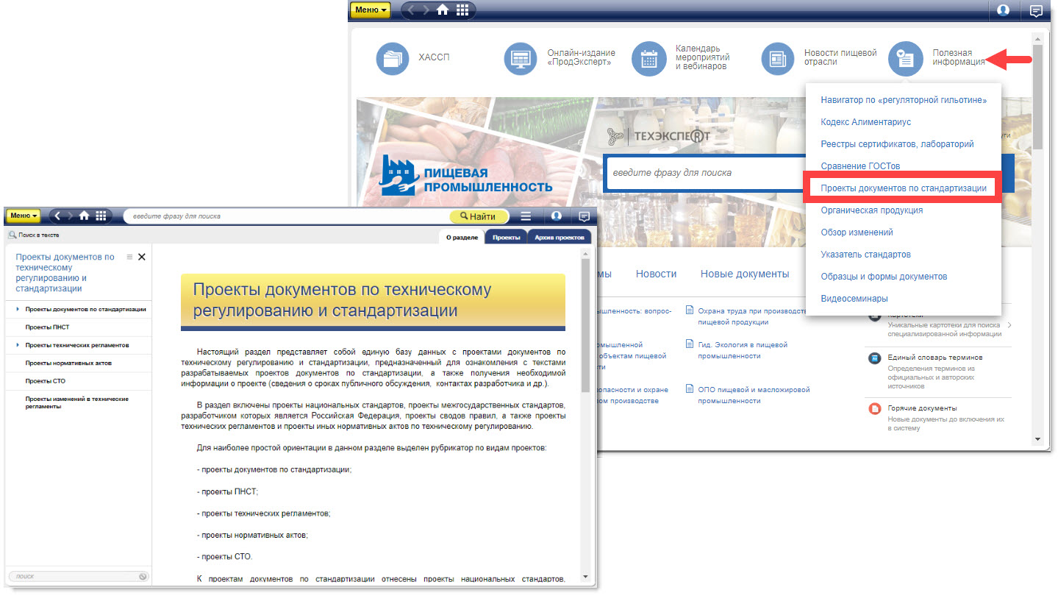This screenshot has width=1058, height=604.
Task: Switch to the Архив проектов tab
Action: click(560, 237)
